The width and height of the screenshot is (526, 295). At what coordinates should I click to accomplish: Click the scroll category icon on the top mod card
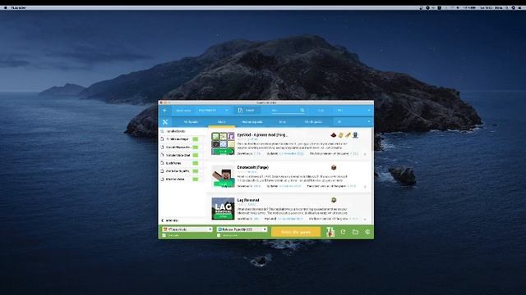tap(341, 135)
